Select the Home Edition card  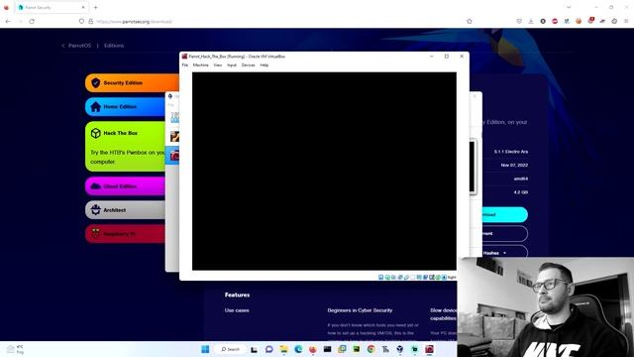point(126,107)
